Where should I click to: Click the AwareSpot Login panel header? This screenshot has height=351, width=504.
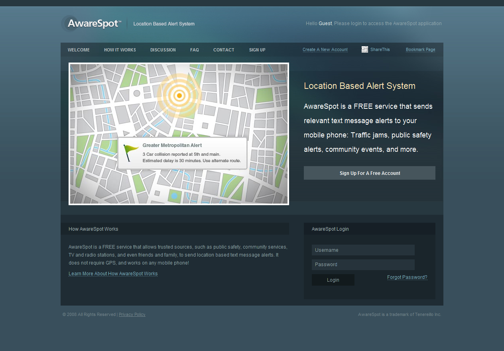370,229
